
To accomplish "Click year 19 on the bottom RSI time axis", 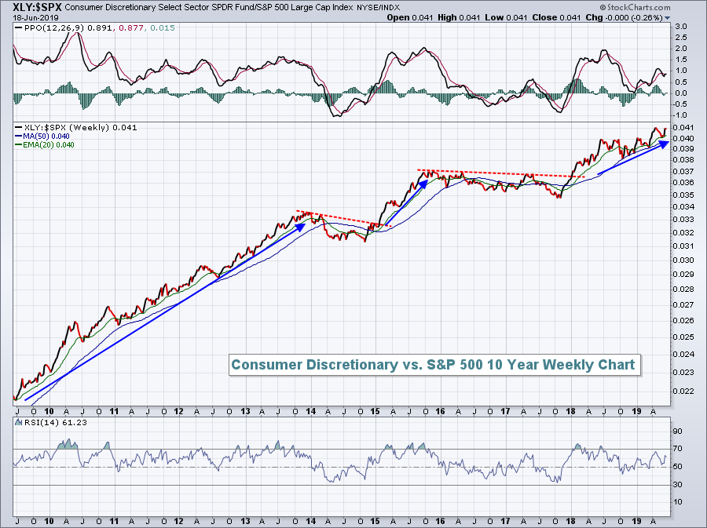I will [637, 522].
